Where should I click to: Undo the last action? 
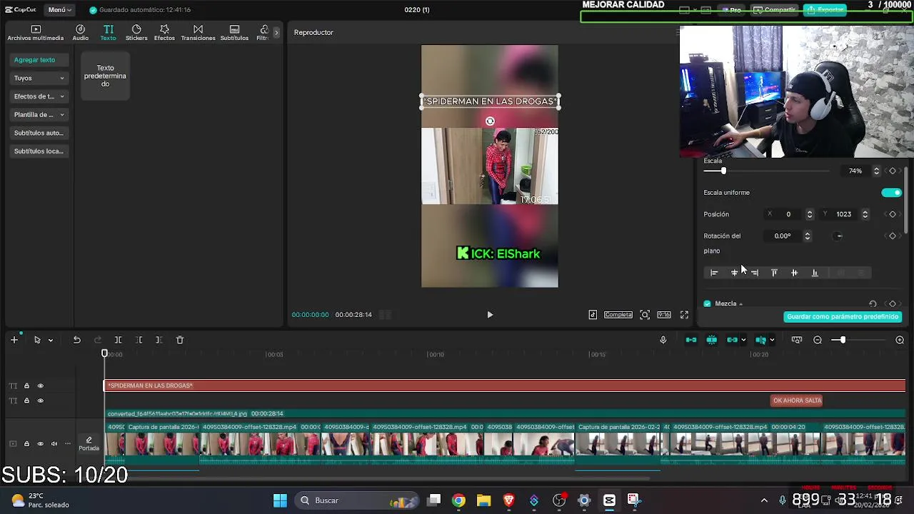[76, 341]
